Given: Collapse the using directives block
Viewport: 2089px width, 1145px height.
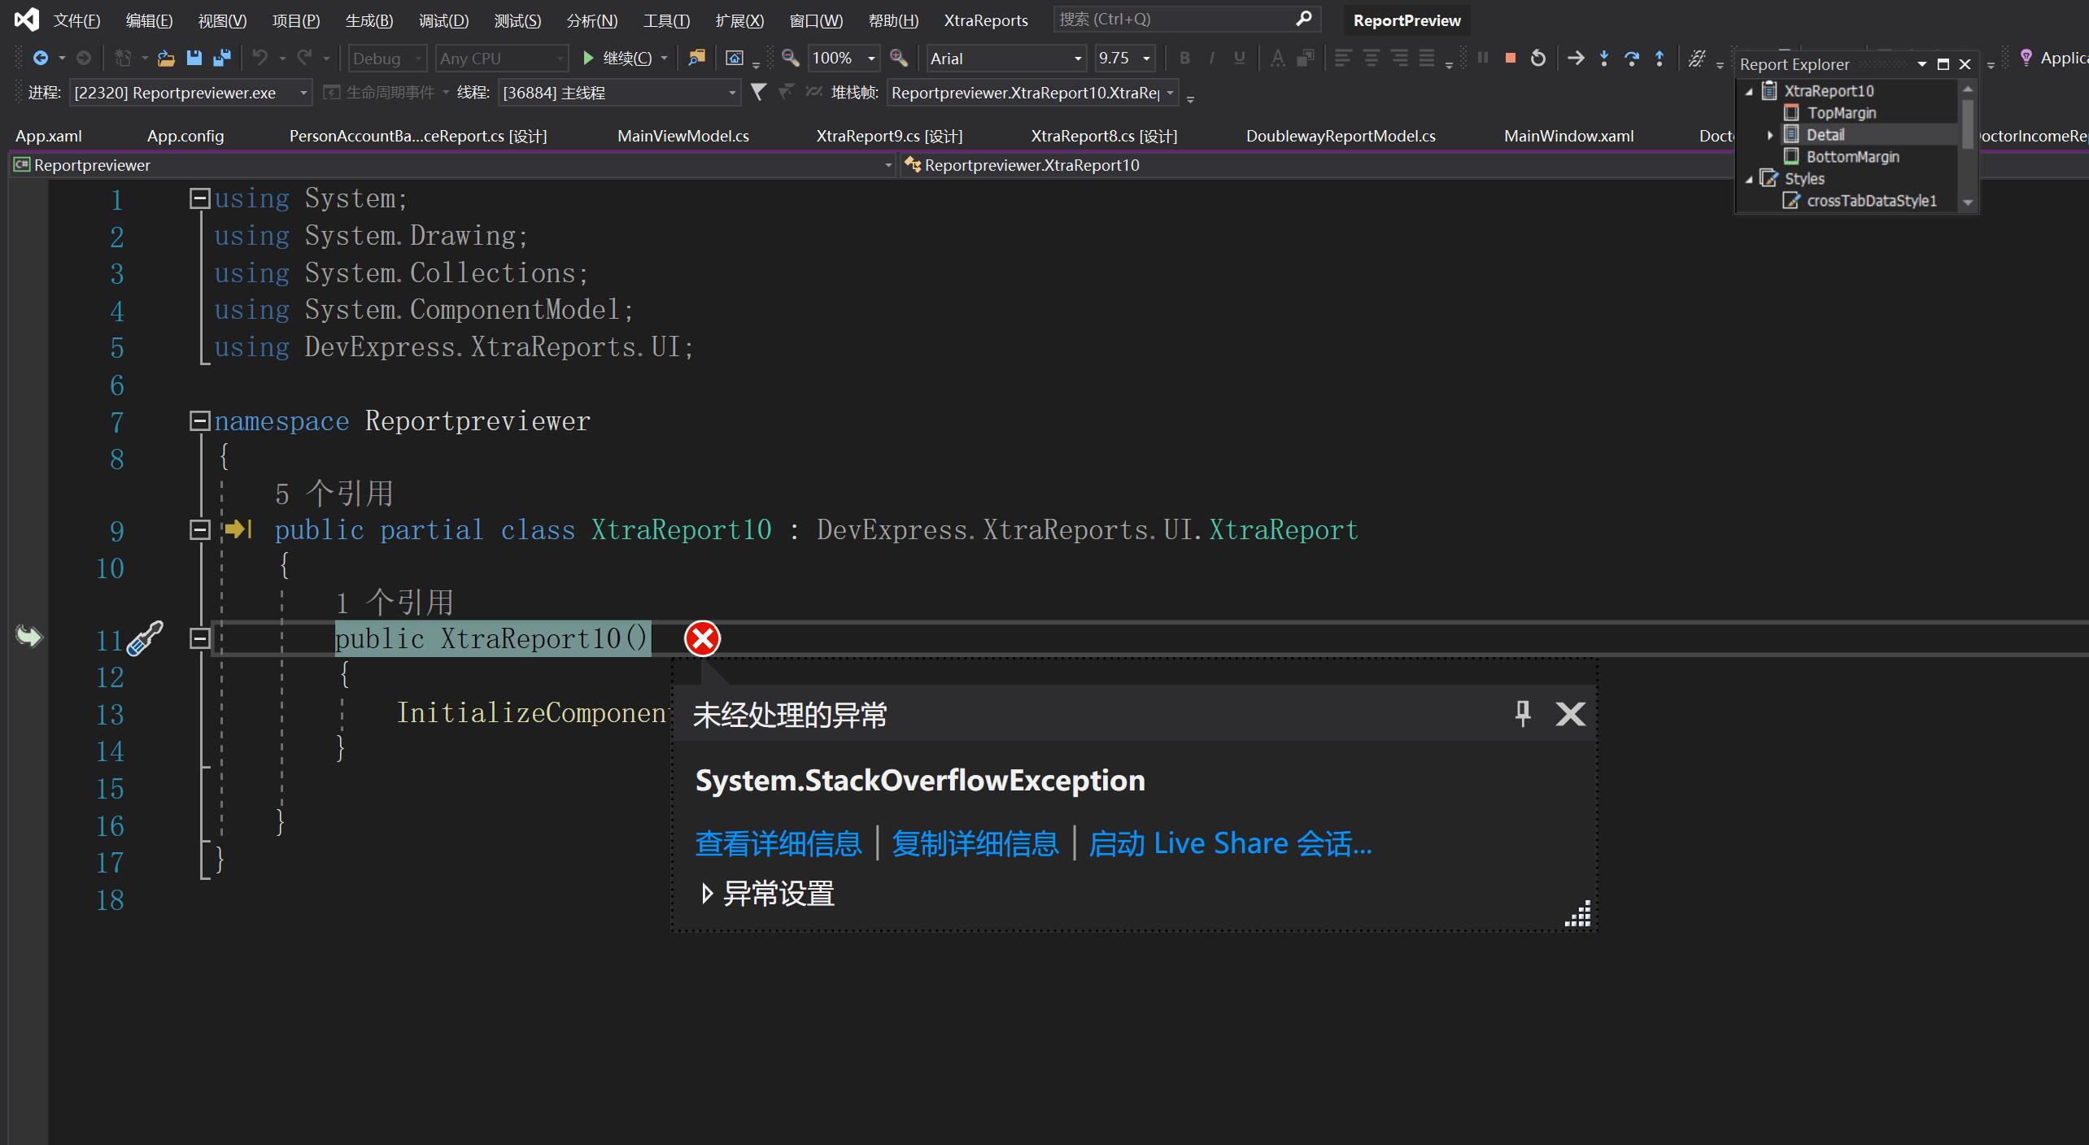Looking at the screenshot, I should [x=199, y=198].
